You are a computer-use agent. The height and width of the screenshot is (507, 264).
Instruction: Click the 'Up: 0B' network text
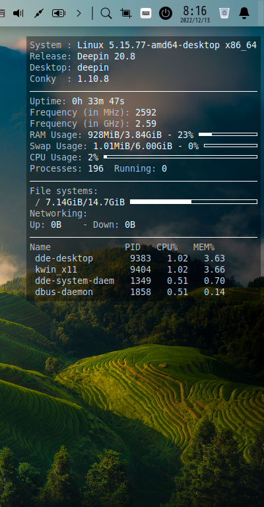pyautogui.click(x=46, y=224)
